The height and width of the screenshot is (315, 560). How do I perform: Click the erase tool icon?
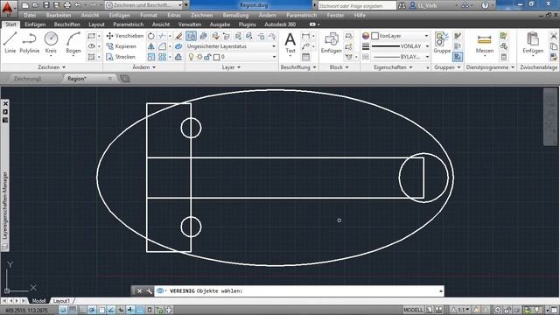tap(178, 36)
